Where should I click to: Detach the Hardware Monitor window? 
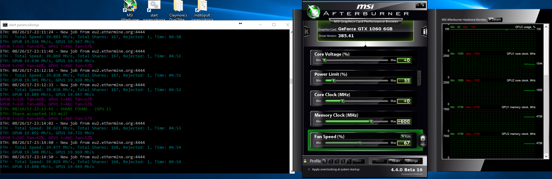point(495,20)
